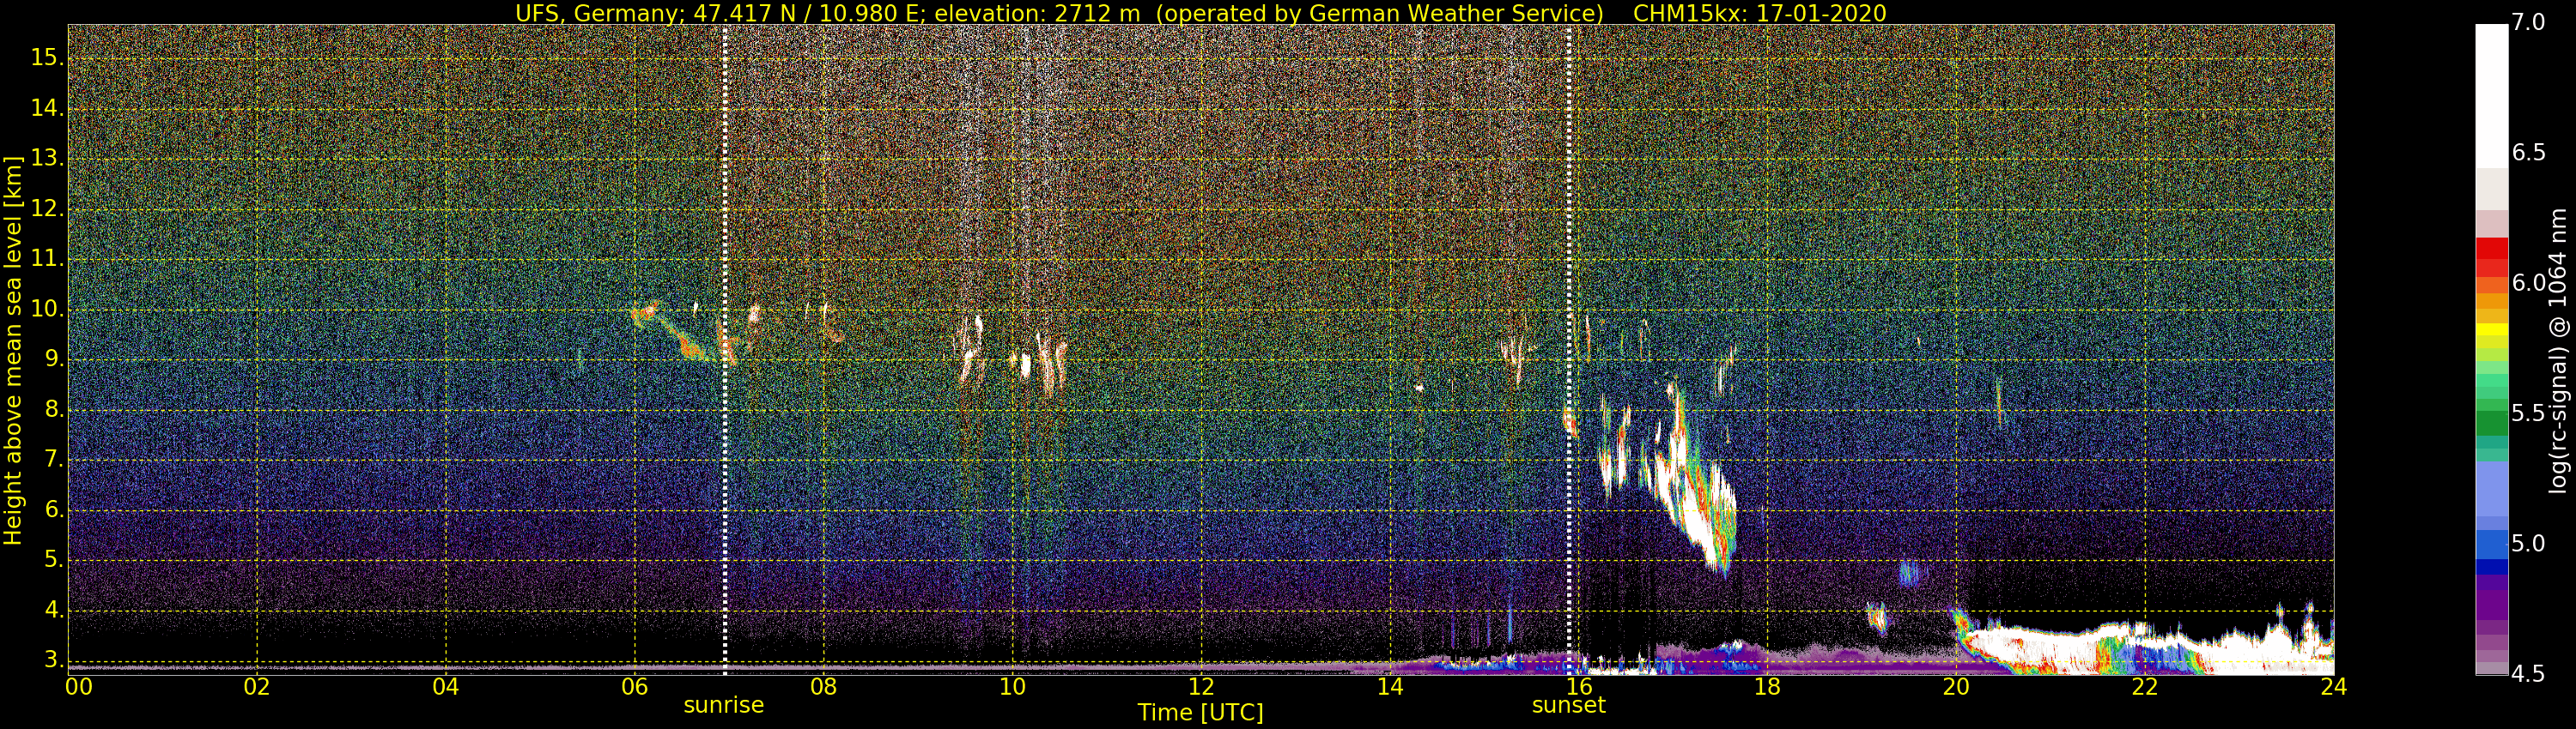Click the red segment of the colorbar
Screen dimensions: 2576x729
click(x=2491, y=250)
